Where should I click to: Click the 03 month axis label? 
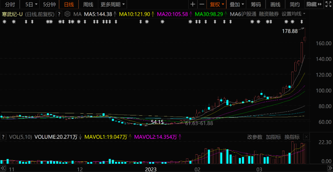pyautogui.click(x=260, y=170)
